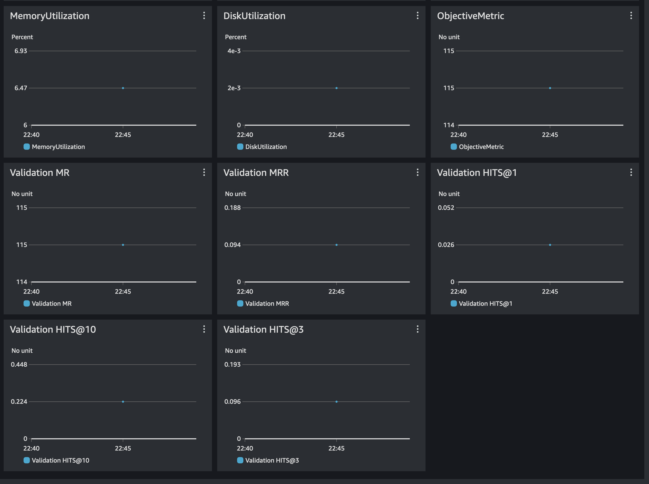Open DiskUtilization widget actions menu

tap(417, 15)
